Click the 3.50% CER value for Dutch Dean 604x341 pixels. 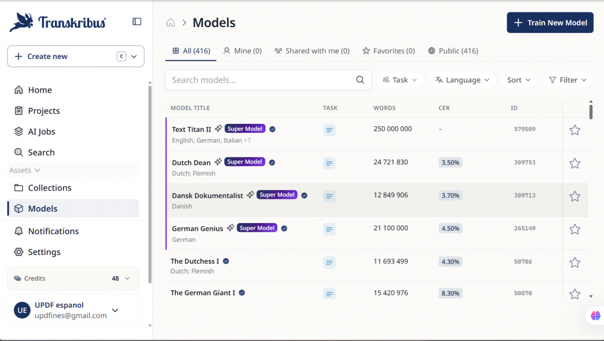point(450,162)
